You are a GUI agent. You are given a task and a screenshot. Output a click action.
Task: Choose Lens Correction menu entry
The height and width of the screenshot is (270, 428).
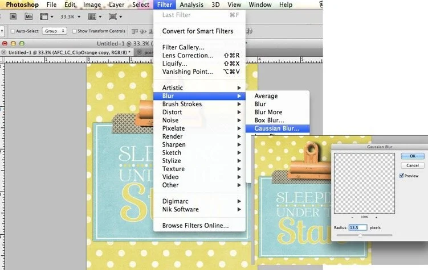[199, 55]
